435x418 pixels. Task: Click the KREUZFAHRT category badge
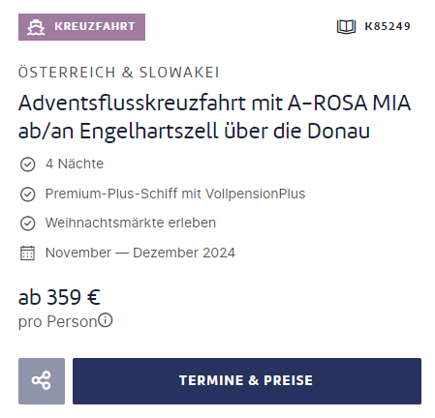point(81,27)
